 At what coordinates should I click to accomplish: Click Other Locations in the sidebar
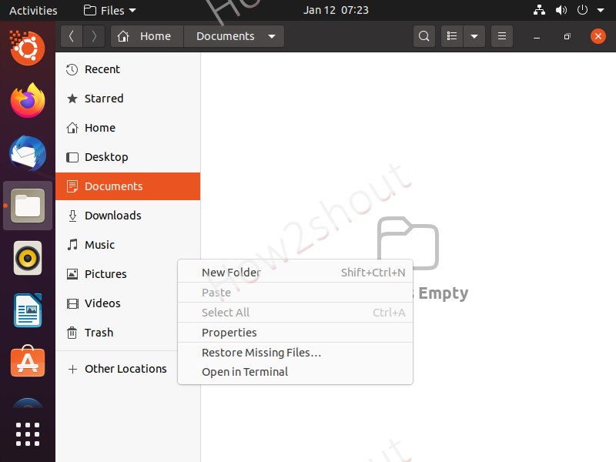tap(125, 369)
